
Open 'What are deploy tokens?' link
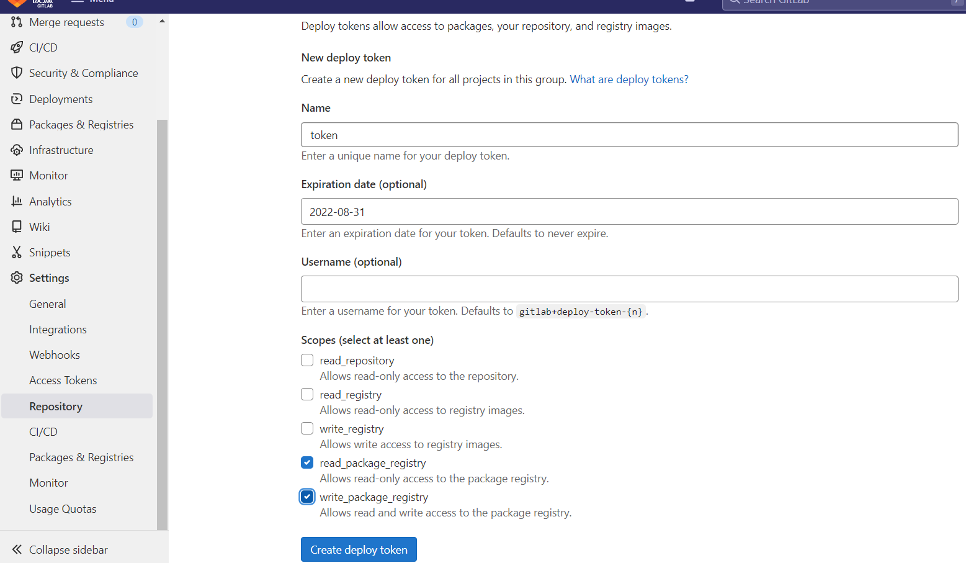pos(629,79)
